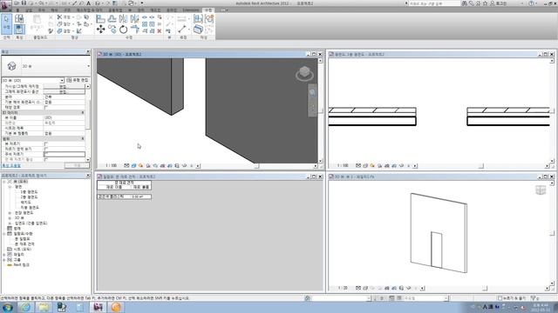Open the 삽입 ribbon tab
The height and width of the screenshot is (313, 558).
[29, 10]
